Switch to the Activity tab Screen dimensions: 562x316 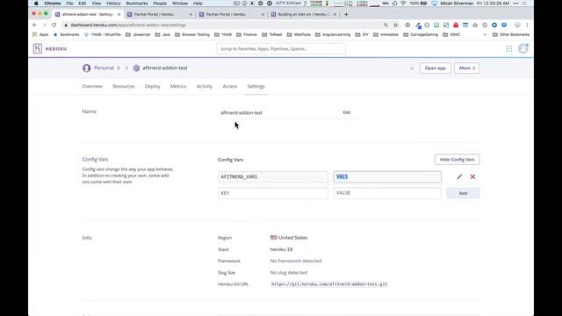[x=205, y=86]
